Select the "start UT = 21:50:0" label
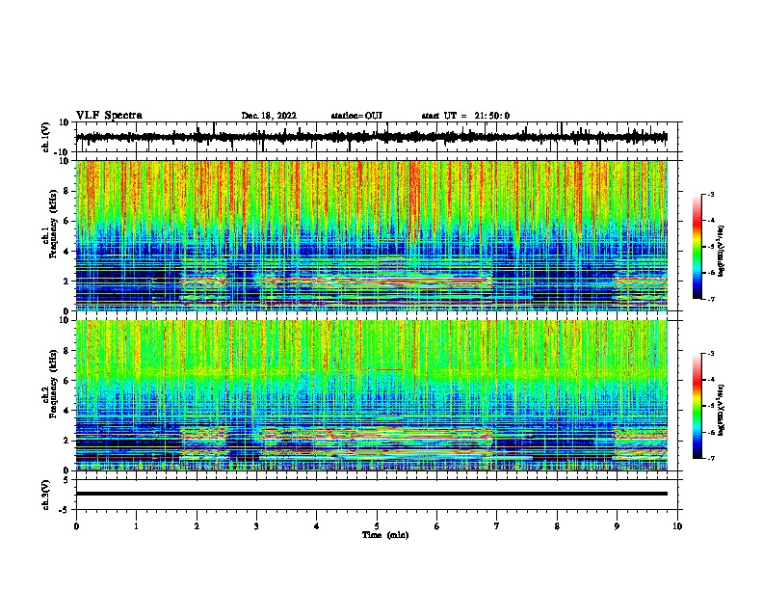This screenshot has height=590, width=763. tap(465, 116)
